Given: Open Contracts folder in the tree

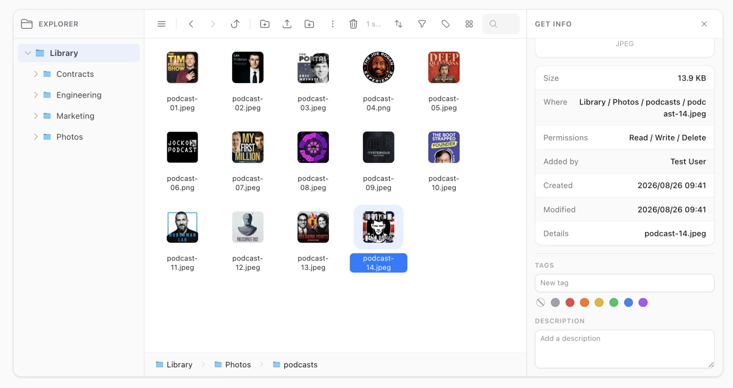Looking at the screenshot, I should coord(75,74).
